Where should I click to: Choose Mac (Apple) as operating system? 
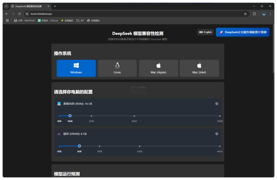159,68
